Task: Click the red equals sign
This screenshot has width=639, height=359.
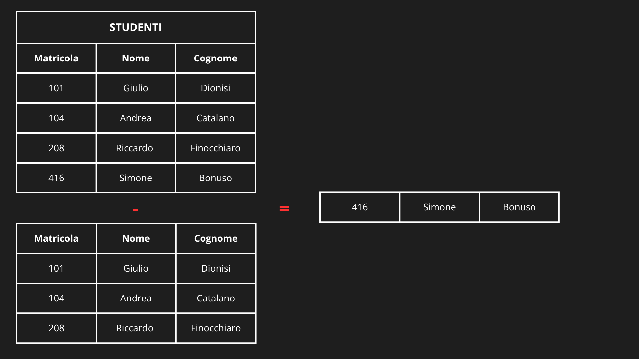Action: 284,208
